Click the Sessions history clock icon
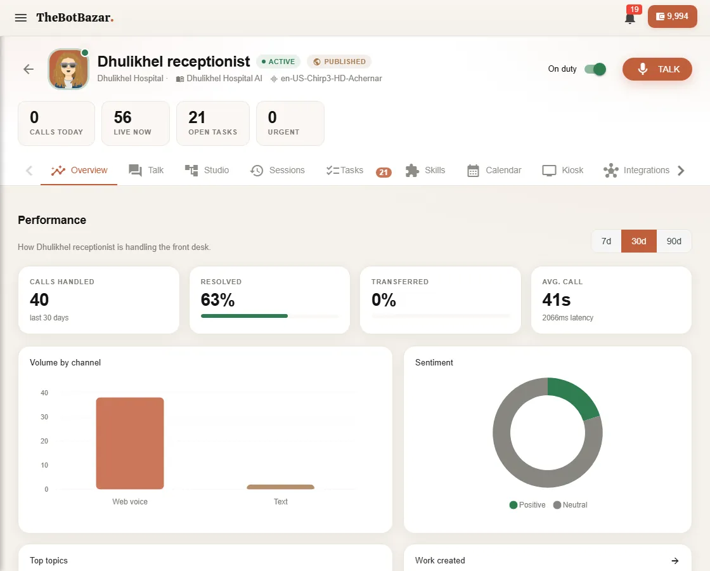The width and height of the screenshot is (710, 571). tap(257, 171)
